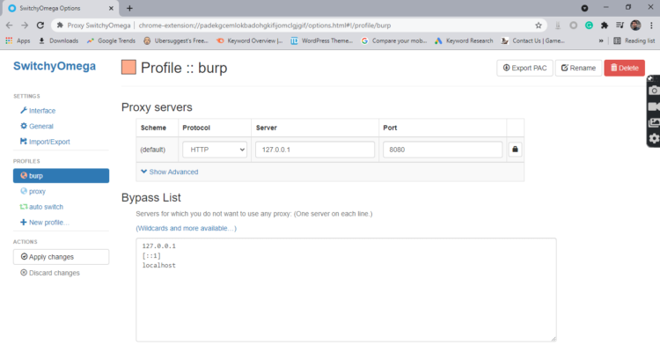Open WordPress Theme bookmark
This screenshot has height=352, width=660.
(322, 40)
